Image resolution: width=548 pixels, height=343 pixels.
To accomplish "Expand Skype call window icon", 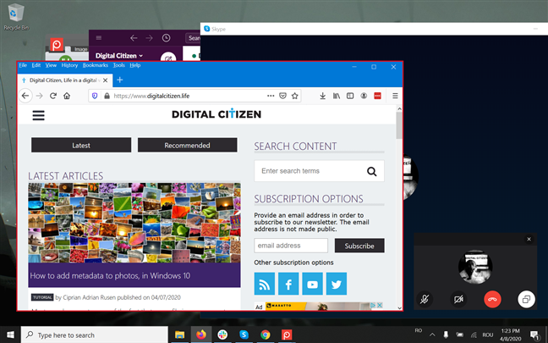I will [526, 299].
